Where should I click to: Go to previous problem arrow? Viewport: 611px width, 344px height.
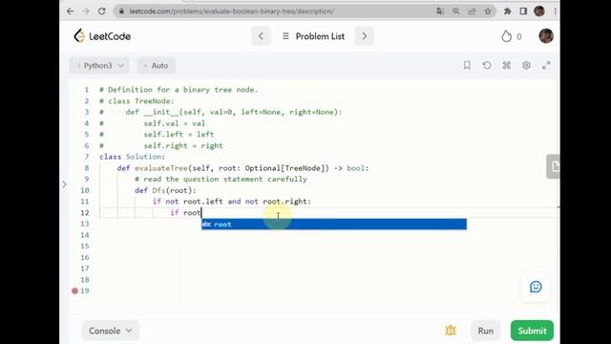pos(261,36)
